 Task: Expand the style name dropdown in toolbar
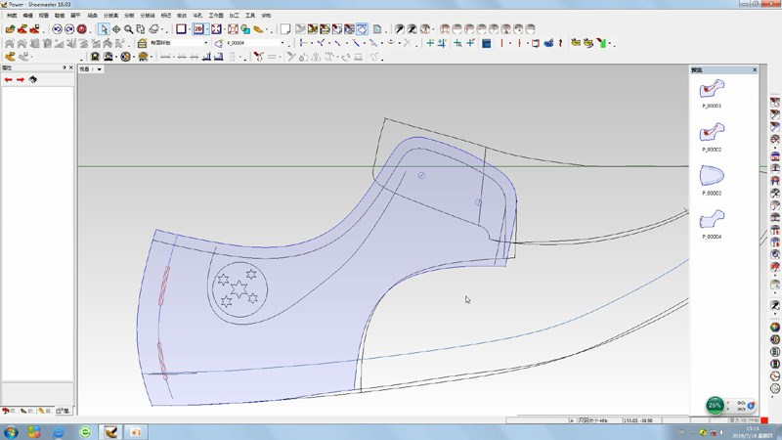click(x=206, y=43)
